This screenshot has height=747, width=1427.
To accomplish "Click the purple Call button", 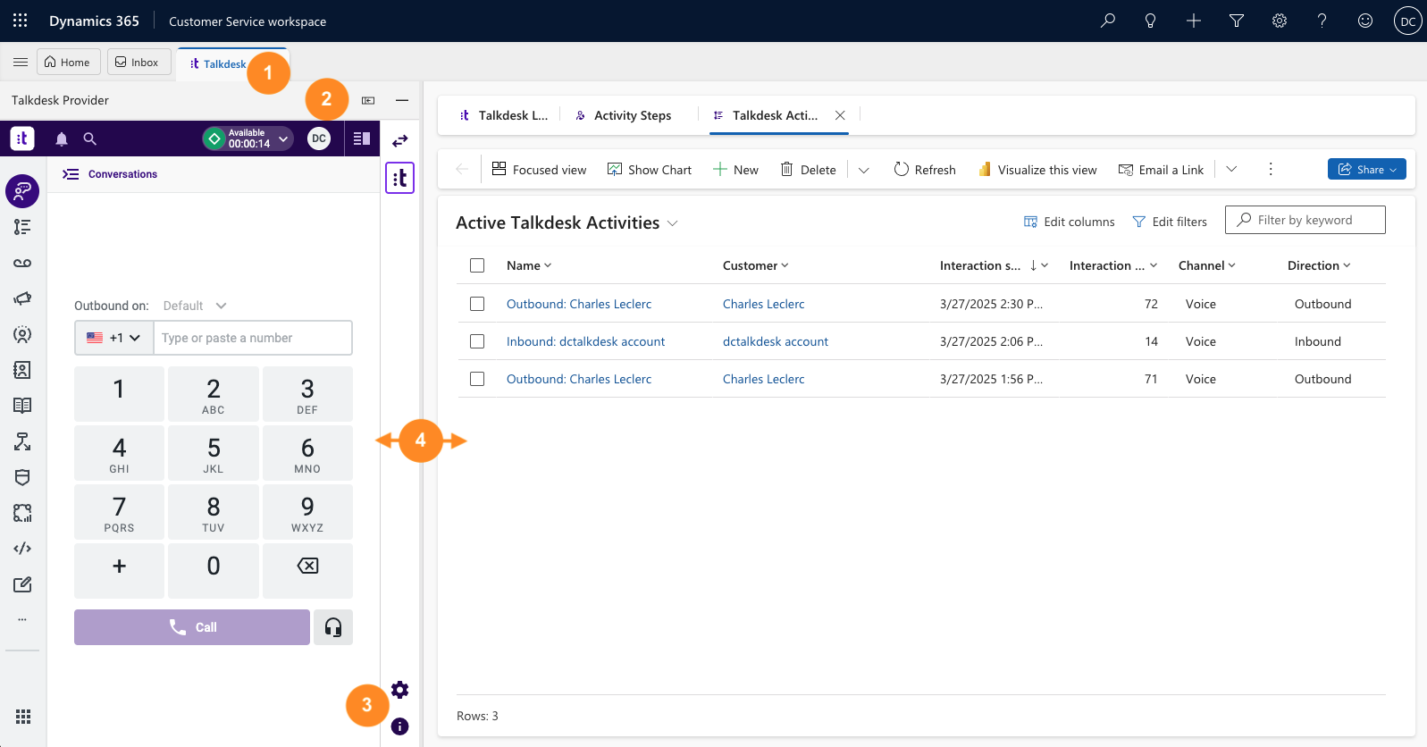I will [x=192, y=627].
